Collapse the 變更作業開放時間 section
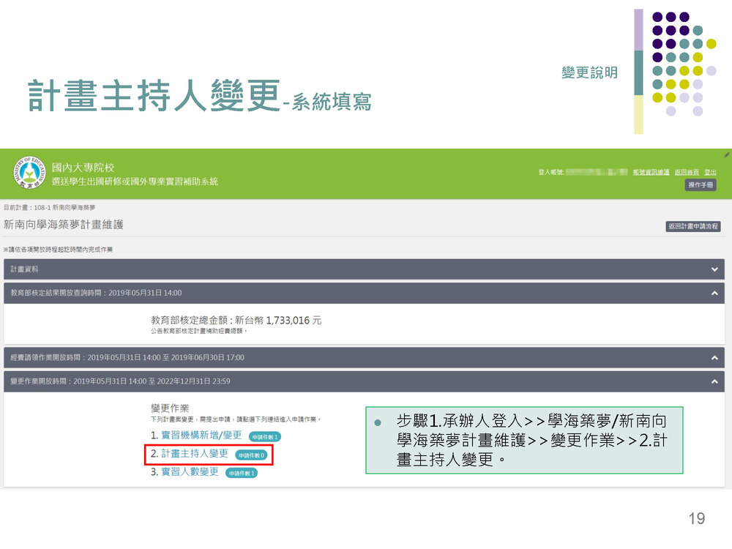Screen dimensions: 732x549 [x=714, y=381]
